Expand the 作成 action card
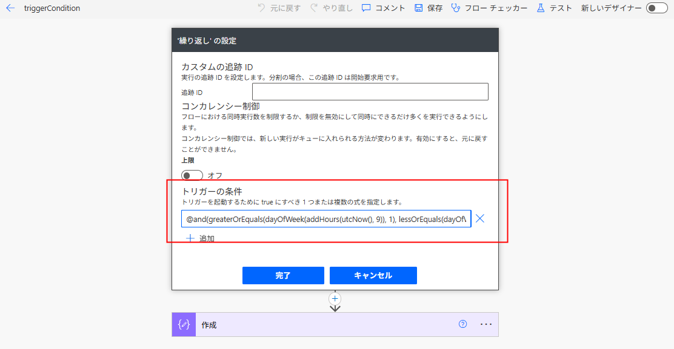 coord(327,325)
